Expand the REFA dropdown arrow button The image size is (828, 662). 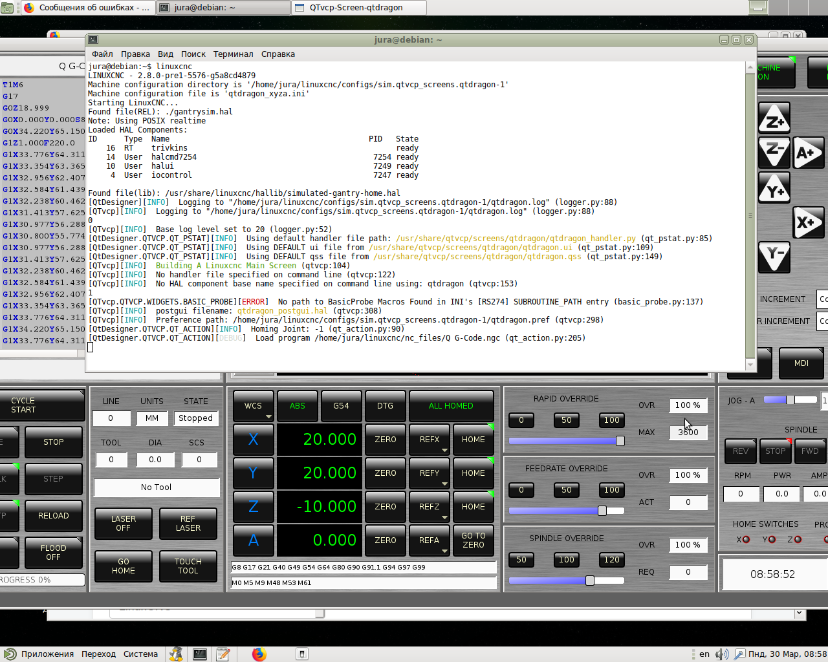tap(444, 551)
